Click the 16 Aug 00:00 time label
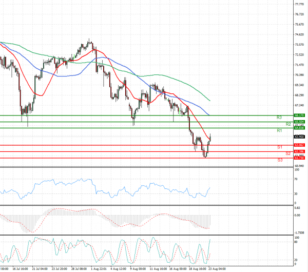The height and width of the screenshot is (272, 308). point(178,268)
